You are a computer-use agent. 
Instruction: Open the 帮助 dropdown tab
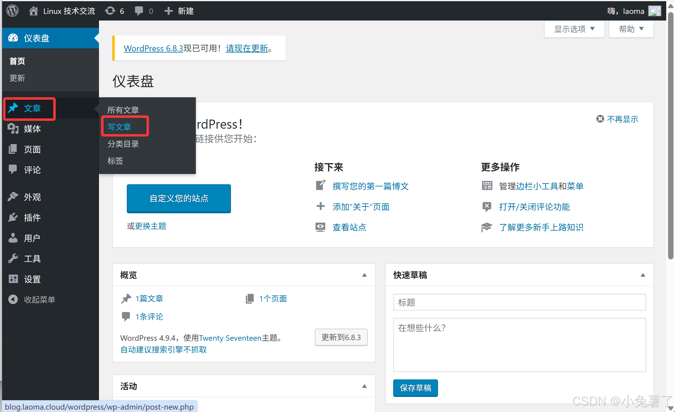631,29
